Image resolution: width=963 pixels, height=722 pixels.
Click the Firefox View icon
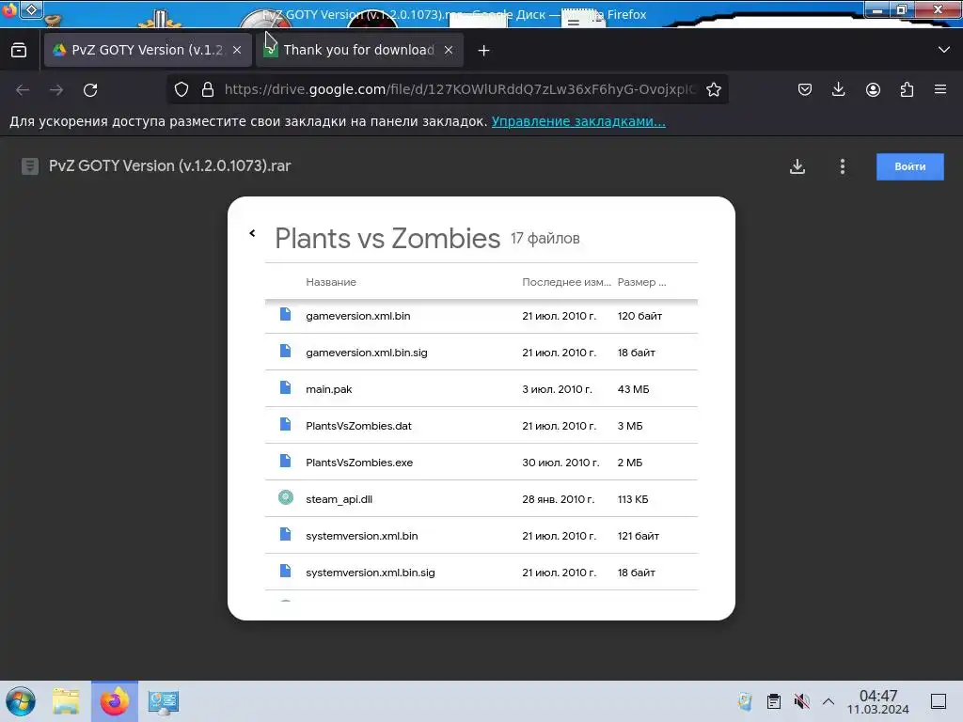19,50
